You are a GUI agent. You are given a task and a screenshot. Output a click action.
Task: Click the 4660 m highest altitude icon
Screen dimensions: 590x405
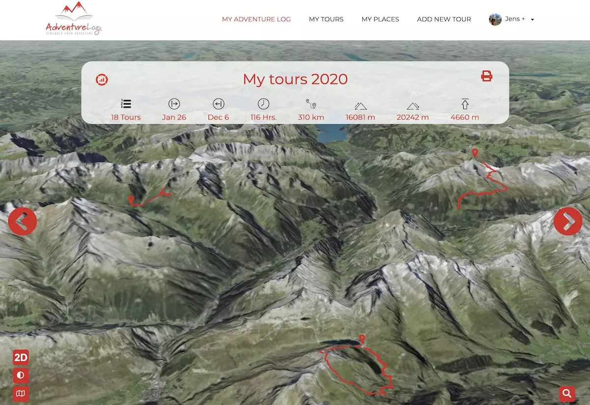(465, 104)
